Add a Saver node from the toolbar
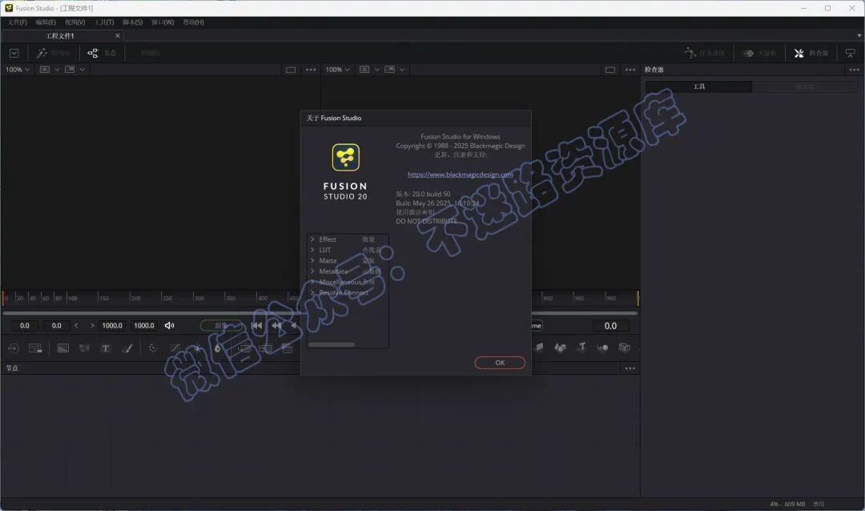This screenshot has width=865, height=511. [35, 348]
